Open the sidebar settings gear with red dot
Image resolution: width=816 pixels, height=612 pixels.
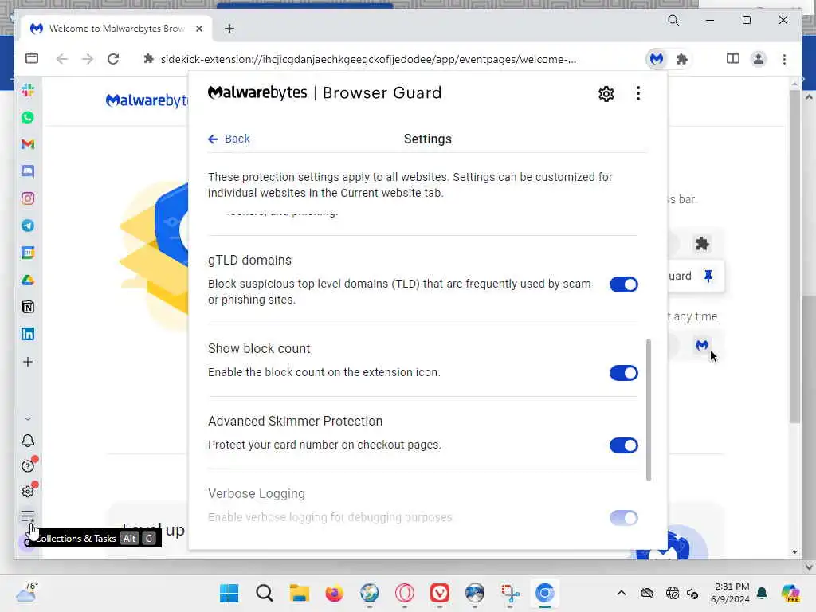tap(28, 491)
